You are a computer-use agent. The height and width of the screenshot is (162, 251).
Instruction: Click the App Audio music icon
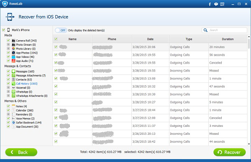[13, 61]
